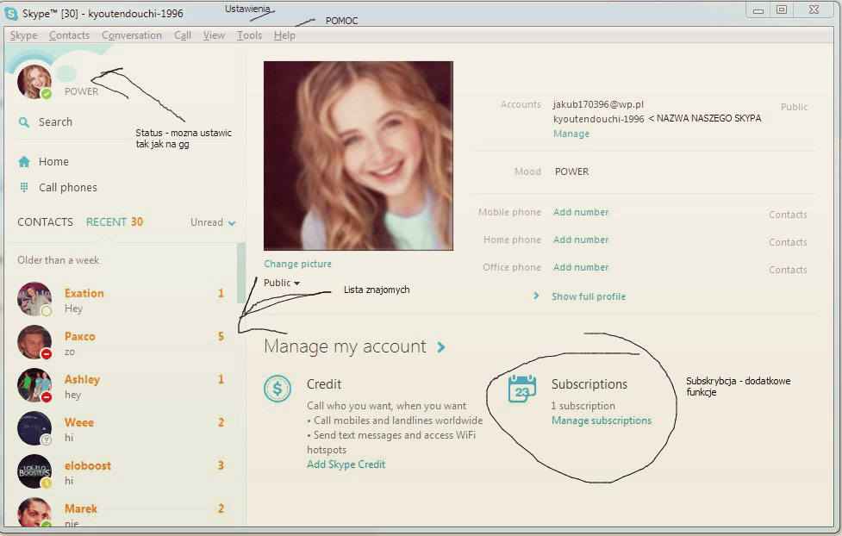Click chevron next to Manage my account
The image size is (842, 536).
441,347
